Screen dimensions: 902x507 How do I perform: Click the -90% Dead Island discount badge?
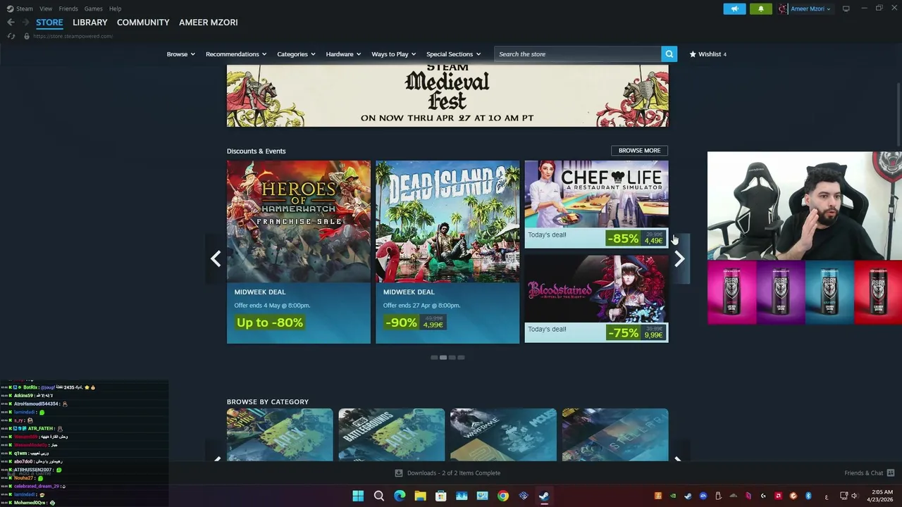(401, 323)
